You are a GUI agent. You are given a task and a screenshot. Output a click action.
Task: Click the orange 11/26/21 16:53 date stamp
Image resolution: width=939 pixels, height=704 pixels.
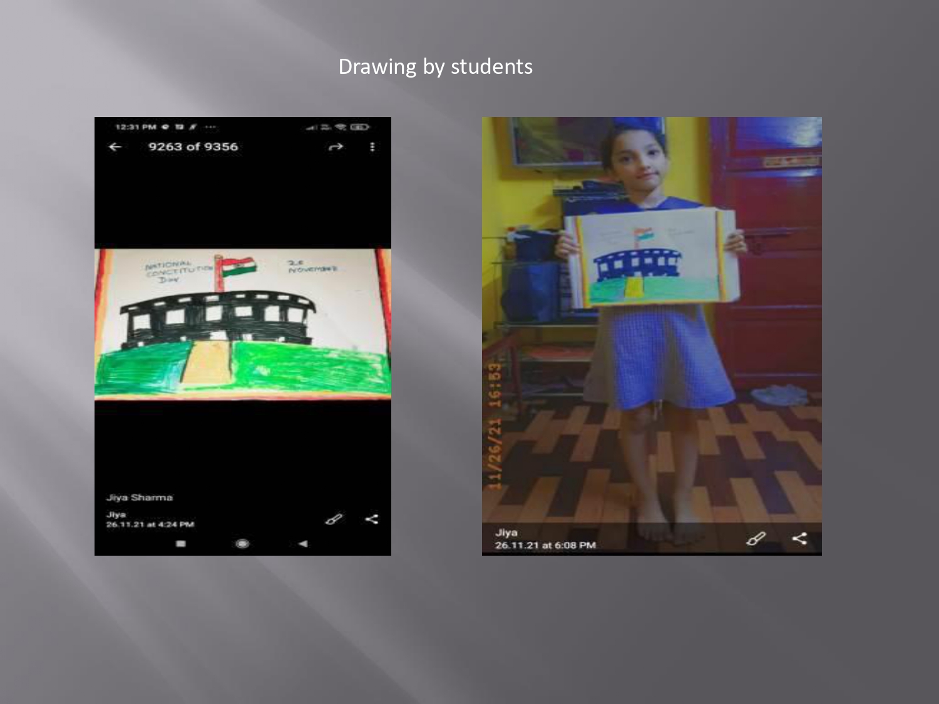[x=495, y=426]
